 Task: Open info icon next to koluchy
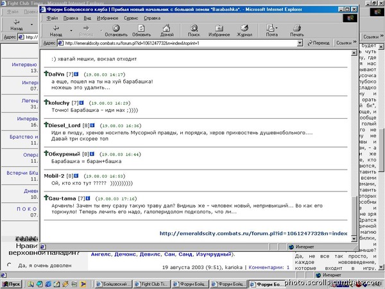(81, 103)
